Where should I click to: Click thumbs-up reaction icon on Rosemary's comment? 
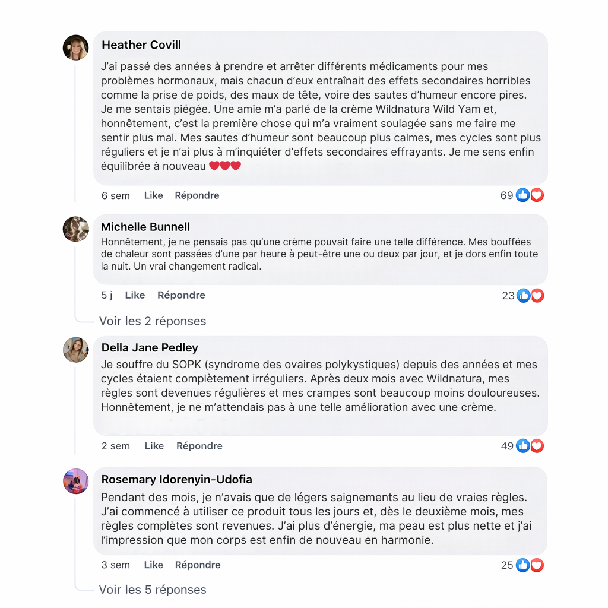pyautogui.click(x=522, y=565)
